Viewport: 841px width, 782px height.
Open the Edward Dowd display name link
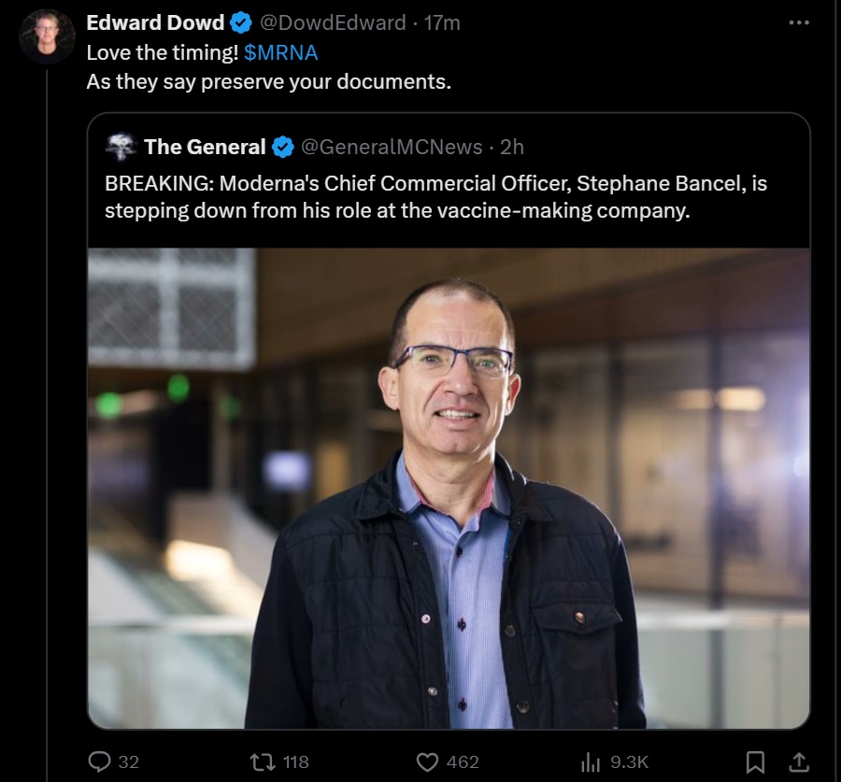coord(155,22)
